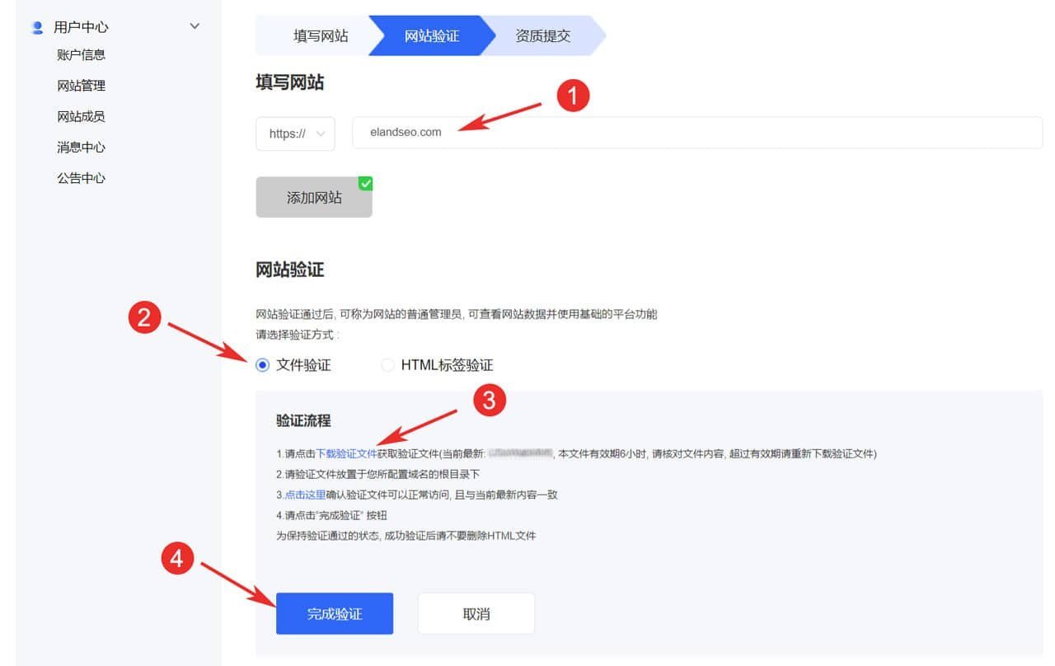Click the 完成验证 button

click(x=335, y=614)
